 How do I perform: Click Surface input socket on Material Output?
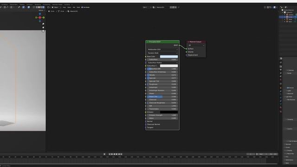(187, 49)
